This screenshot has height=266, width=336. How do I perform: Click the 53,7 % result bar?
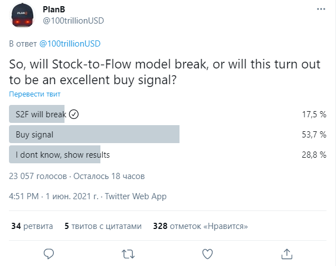click(x=94, y=134)
